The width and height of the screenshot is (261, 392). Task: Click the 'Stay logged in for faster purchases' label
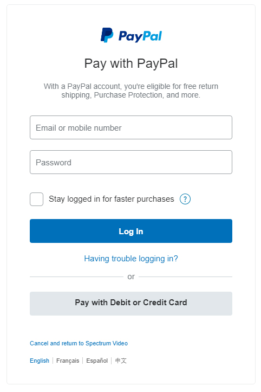111,199
